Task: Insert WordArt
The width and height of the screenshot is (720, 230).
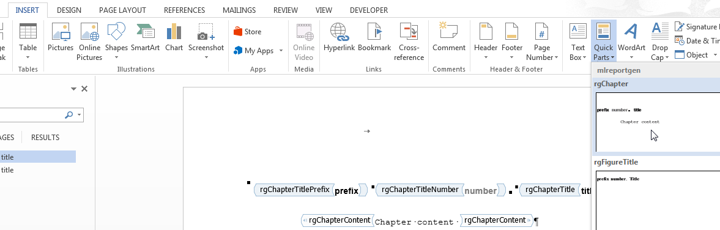Action: click(x=631, y=42)
